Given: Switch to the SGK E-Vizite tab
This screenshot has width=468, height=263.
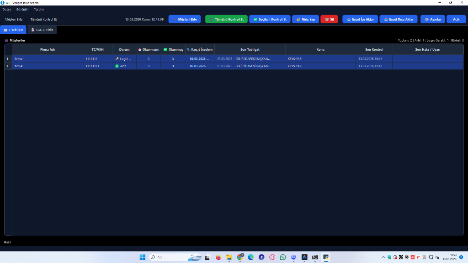Looking at the screenshot, I should 42,30.
